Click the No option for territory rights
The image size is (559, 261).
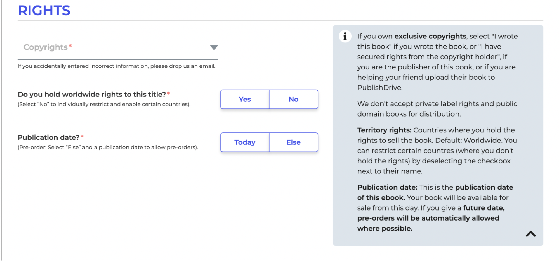pos(293,99)
